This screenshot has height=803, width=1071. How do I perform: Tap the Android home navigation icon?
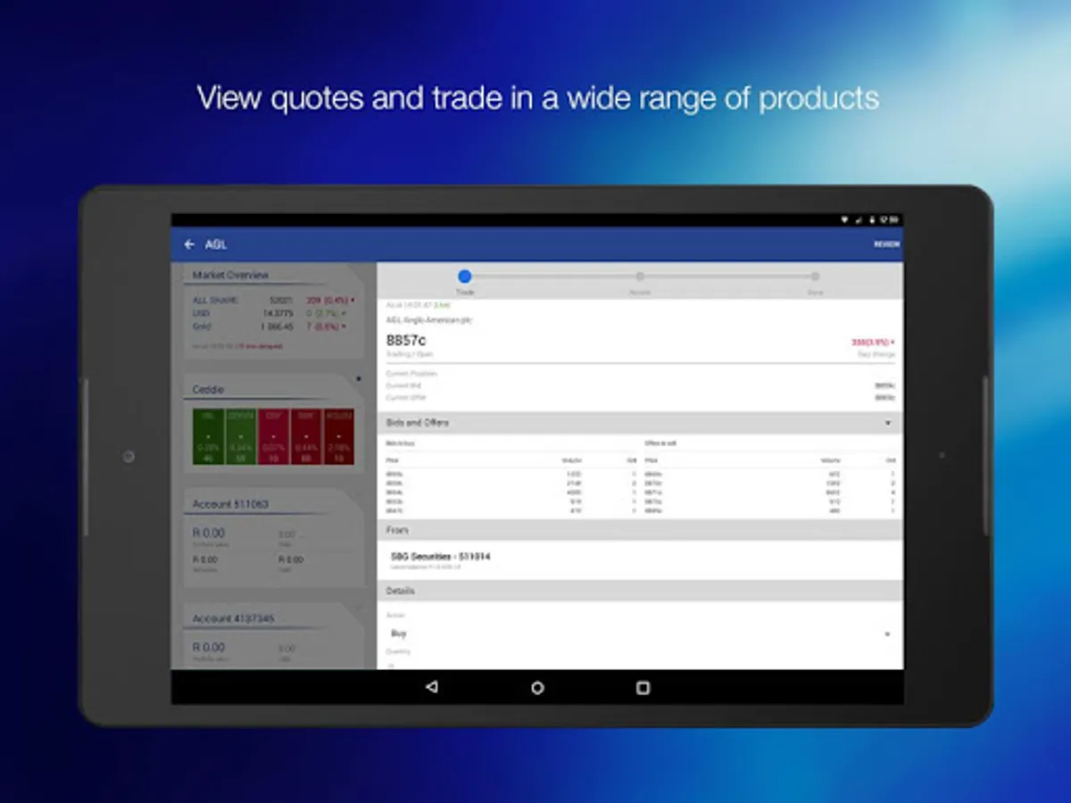[x=537, y=688]
